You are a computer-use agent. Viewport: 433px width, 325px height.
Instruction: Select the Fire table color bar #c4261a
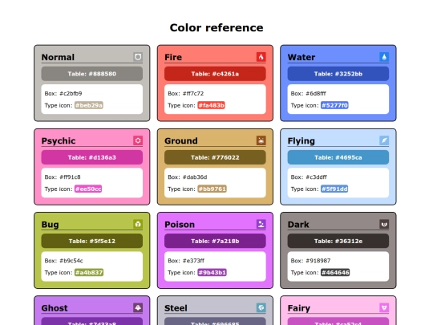tap(215, 74)
